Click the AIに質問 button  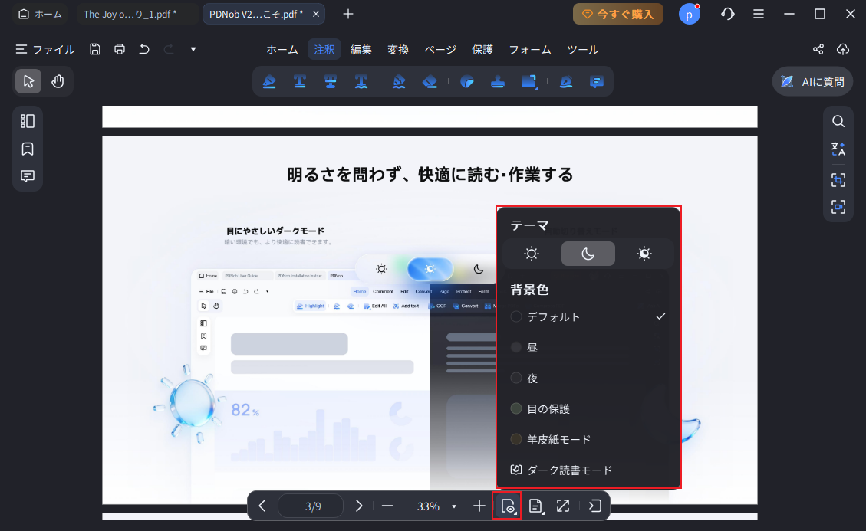click(x=812, y=80)
